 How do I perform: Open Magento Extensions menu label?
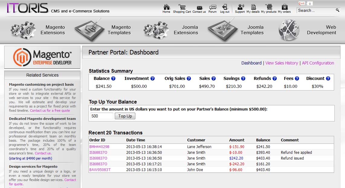click(x=53, y=30)
